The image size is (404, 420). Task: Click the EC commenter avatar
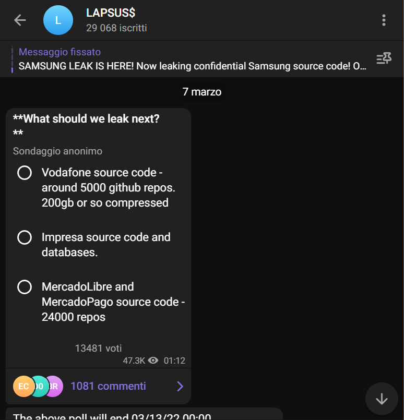pyautogui.click(x=23, y=386)
